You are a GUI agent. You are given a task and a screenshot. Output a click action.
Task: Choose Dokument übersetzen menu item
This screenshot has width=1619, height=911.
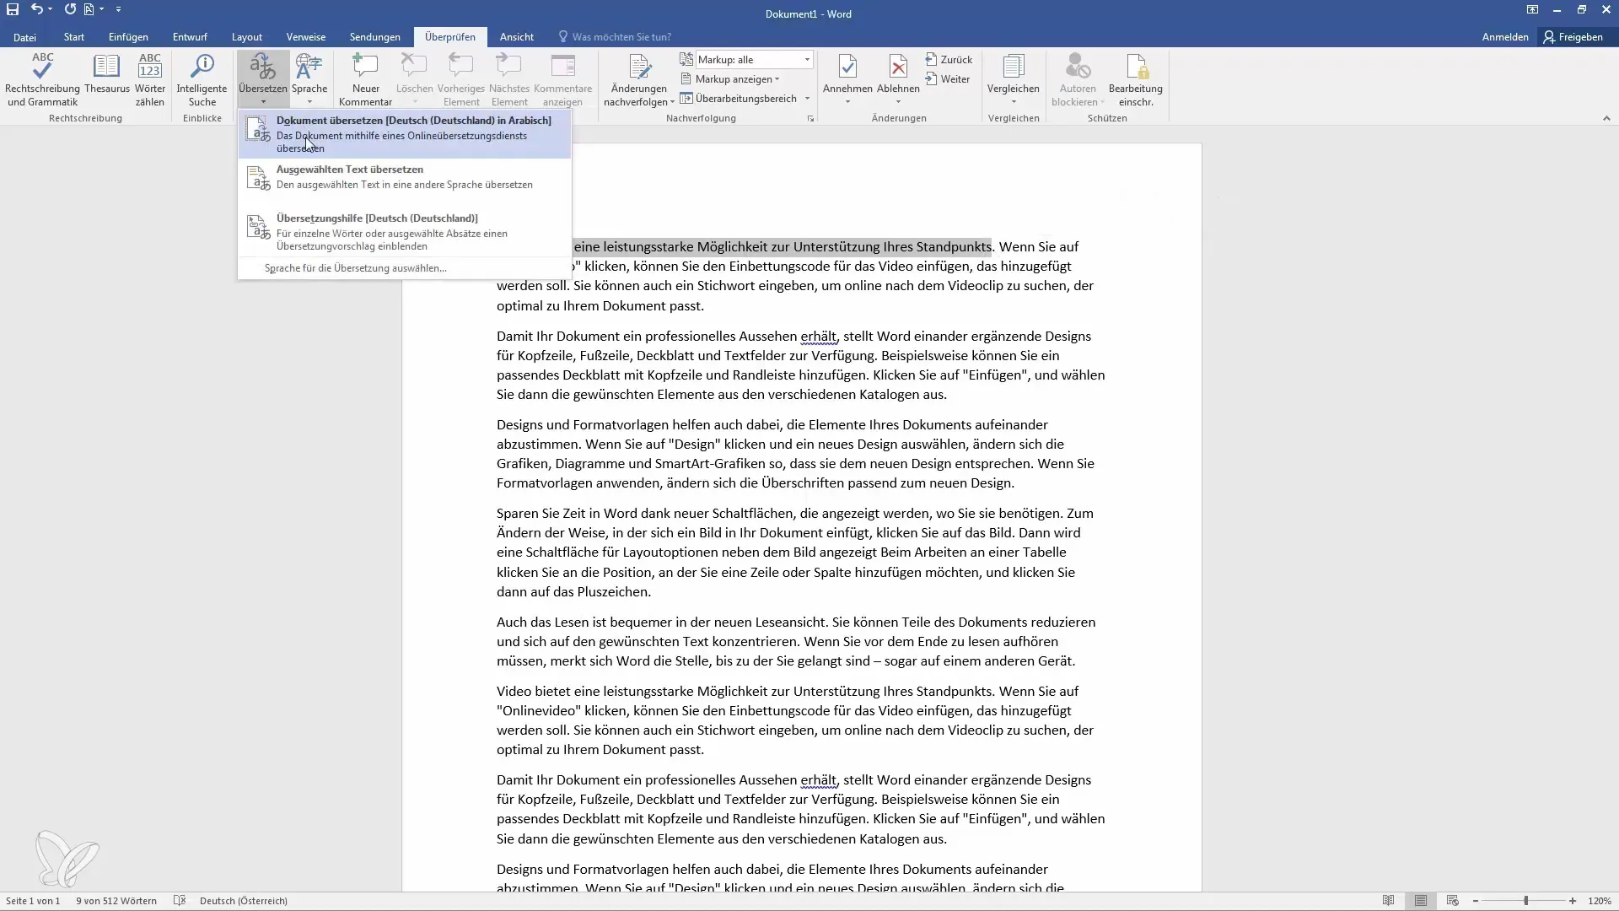pos(405,134)
